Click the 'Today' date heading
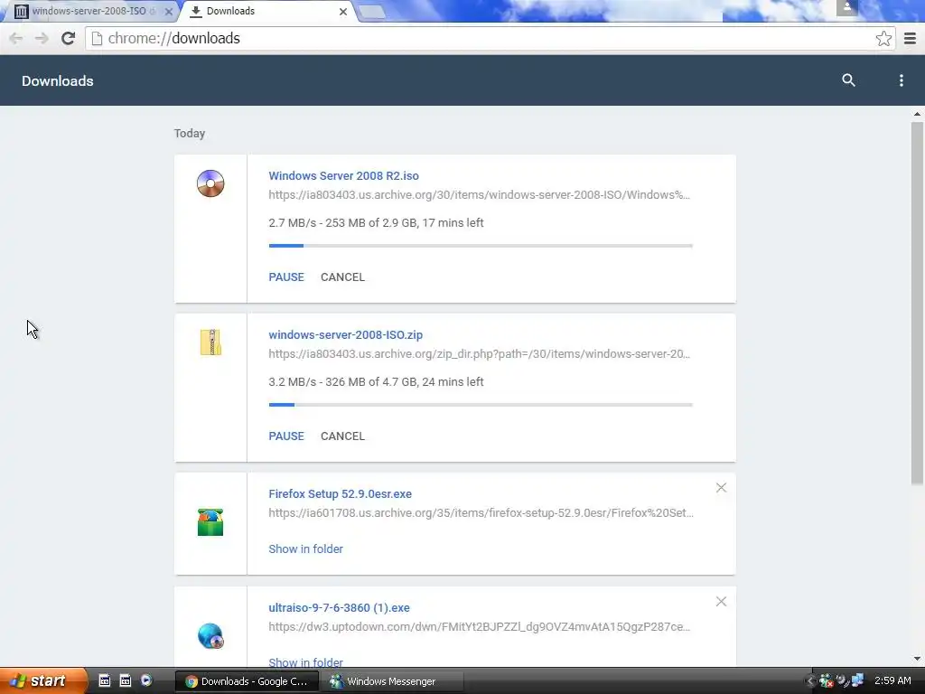The image size is (925, 694). click(x=190, y=134)
